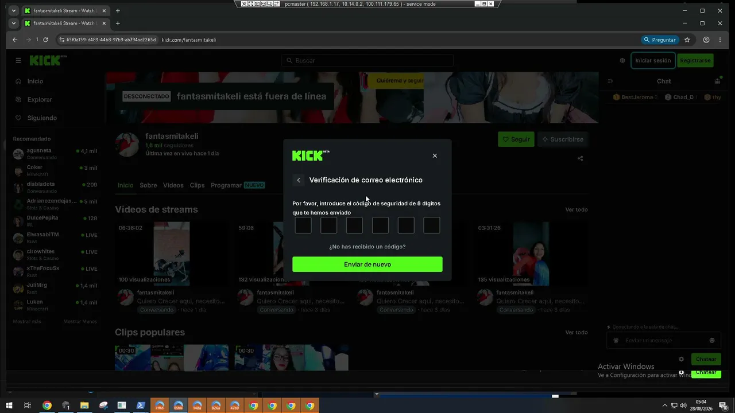Click Mostrar más under recommended channels
Viewport: 735px width, 413px height.
pos(27,322)
